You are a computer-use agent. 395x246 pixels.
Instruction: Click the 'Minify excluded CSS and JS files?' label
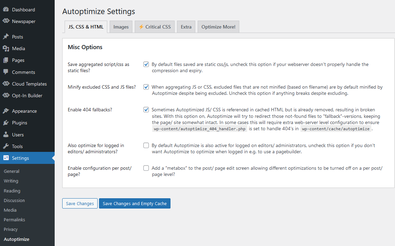click(x=102, y=87)
